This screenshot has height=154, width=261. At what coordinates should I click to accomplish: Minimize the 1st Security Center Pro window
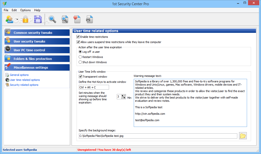click(x=238, y=3)
